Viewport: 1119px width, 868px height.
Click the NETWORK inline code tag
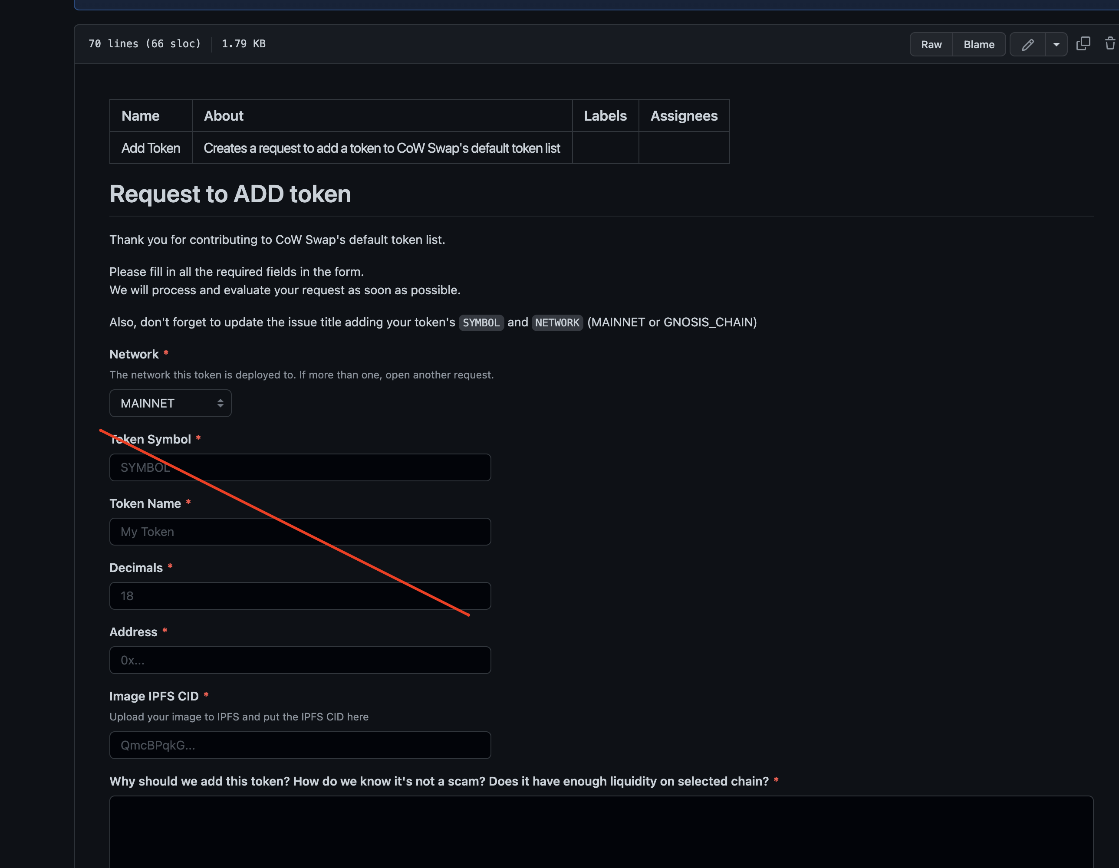(557, 323)
